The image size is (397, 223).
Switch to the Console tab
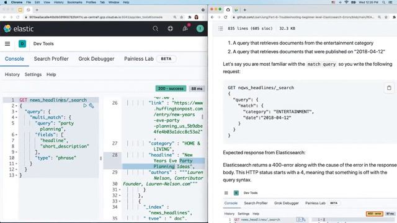click(14, 59)
